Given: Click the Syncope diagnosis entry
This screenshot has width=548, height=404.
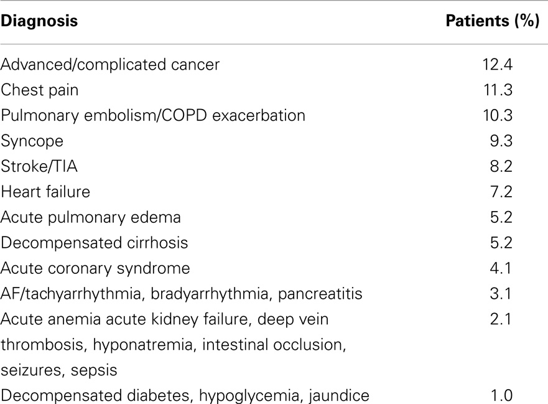Looking at the screenshot, I should 32,141.
